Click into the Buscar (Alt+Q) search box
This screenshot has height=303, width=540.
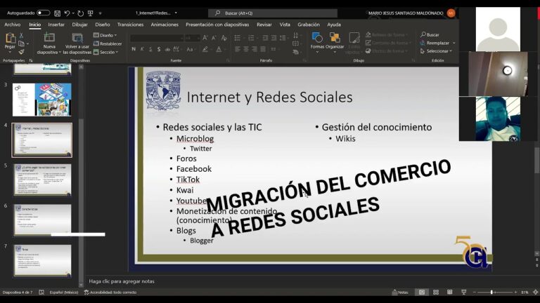click(272, 13)
